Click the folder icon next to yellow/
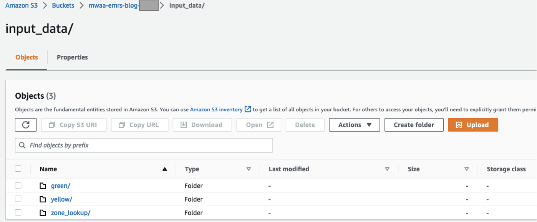The image size is (537, 222). pyautogui.click(x=43, y=199)
